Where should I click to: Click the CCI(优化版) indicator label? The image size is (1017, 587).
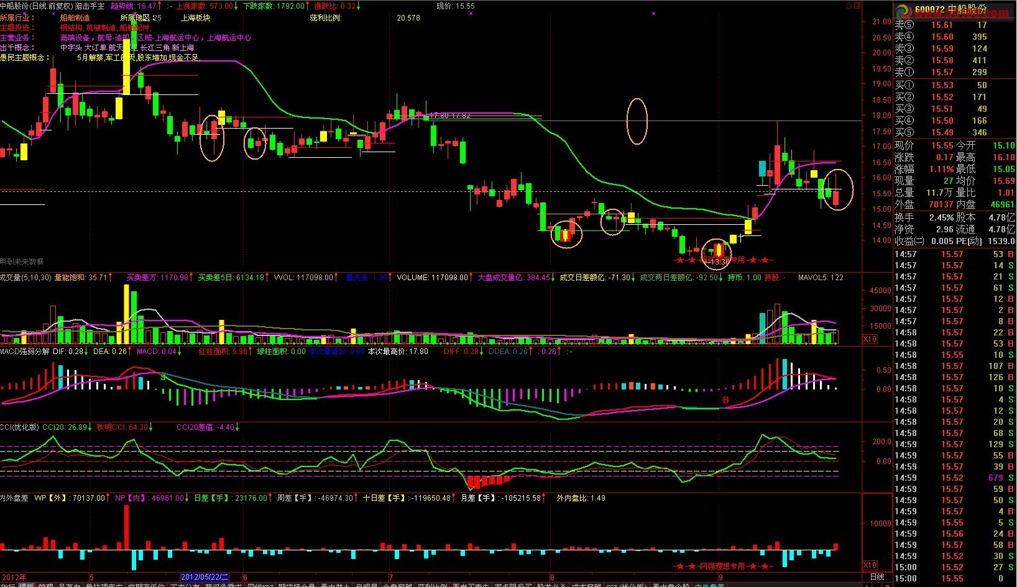(x=19, y=427)
